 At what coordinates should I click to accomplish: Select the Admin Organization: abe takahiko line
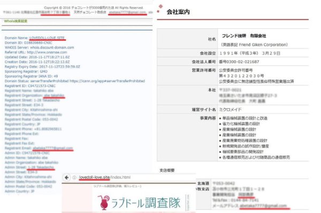pos(32,163)
